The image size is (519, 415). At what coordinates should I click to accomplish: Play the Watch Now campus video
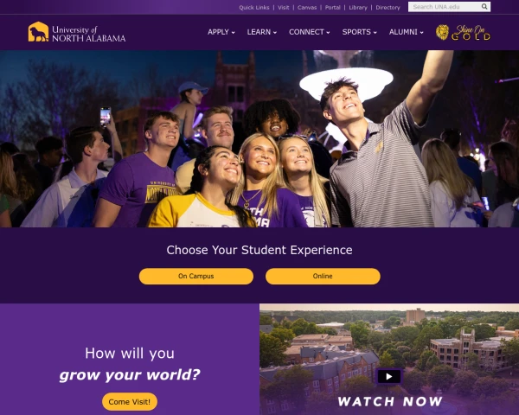389,376
